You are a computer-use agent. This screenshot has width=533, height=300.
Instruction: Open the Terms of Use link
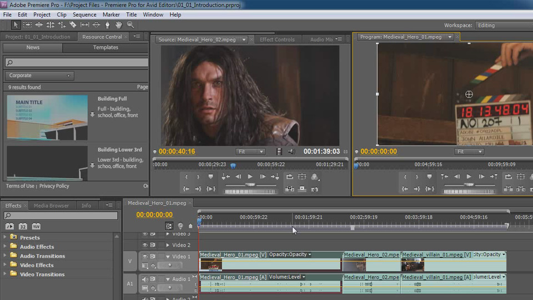point(20,186)
